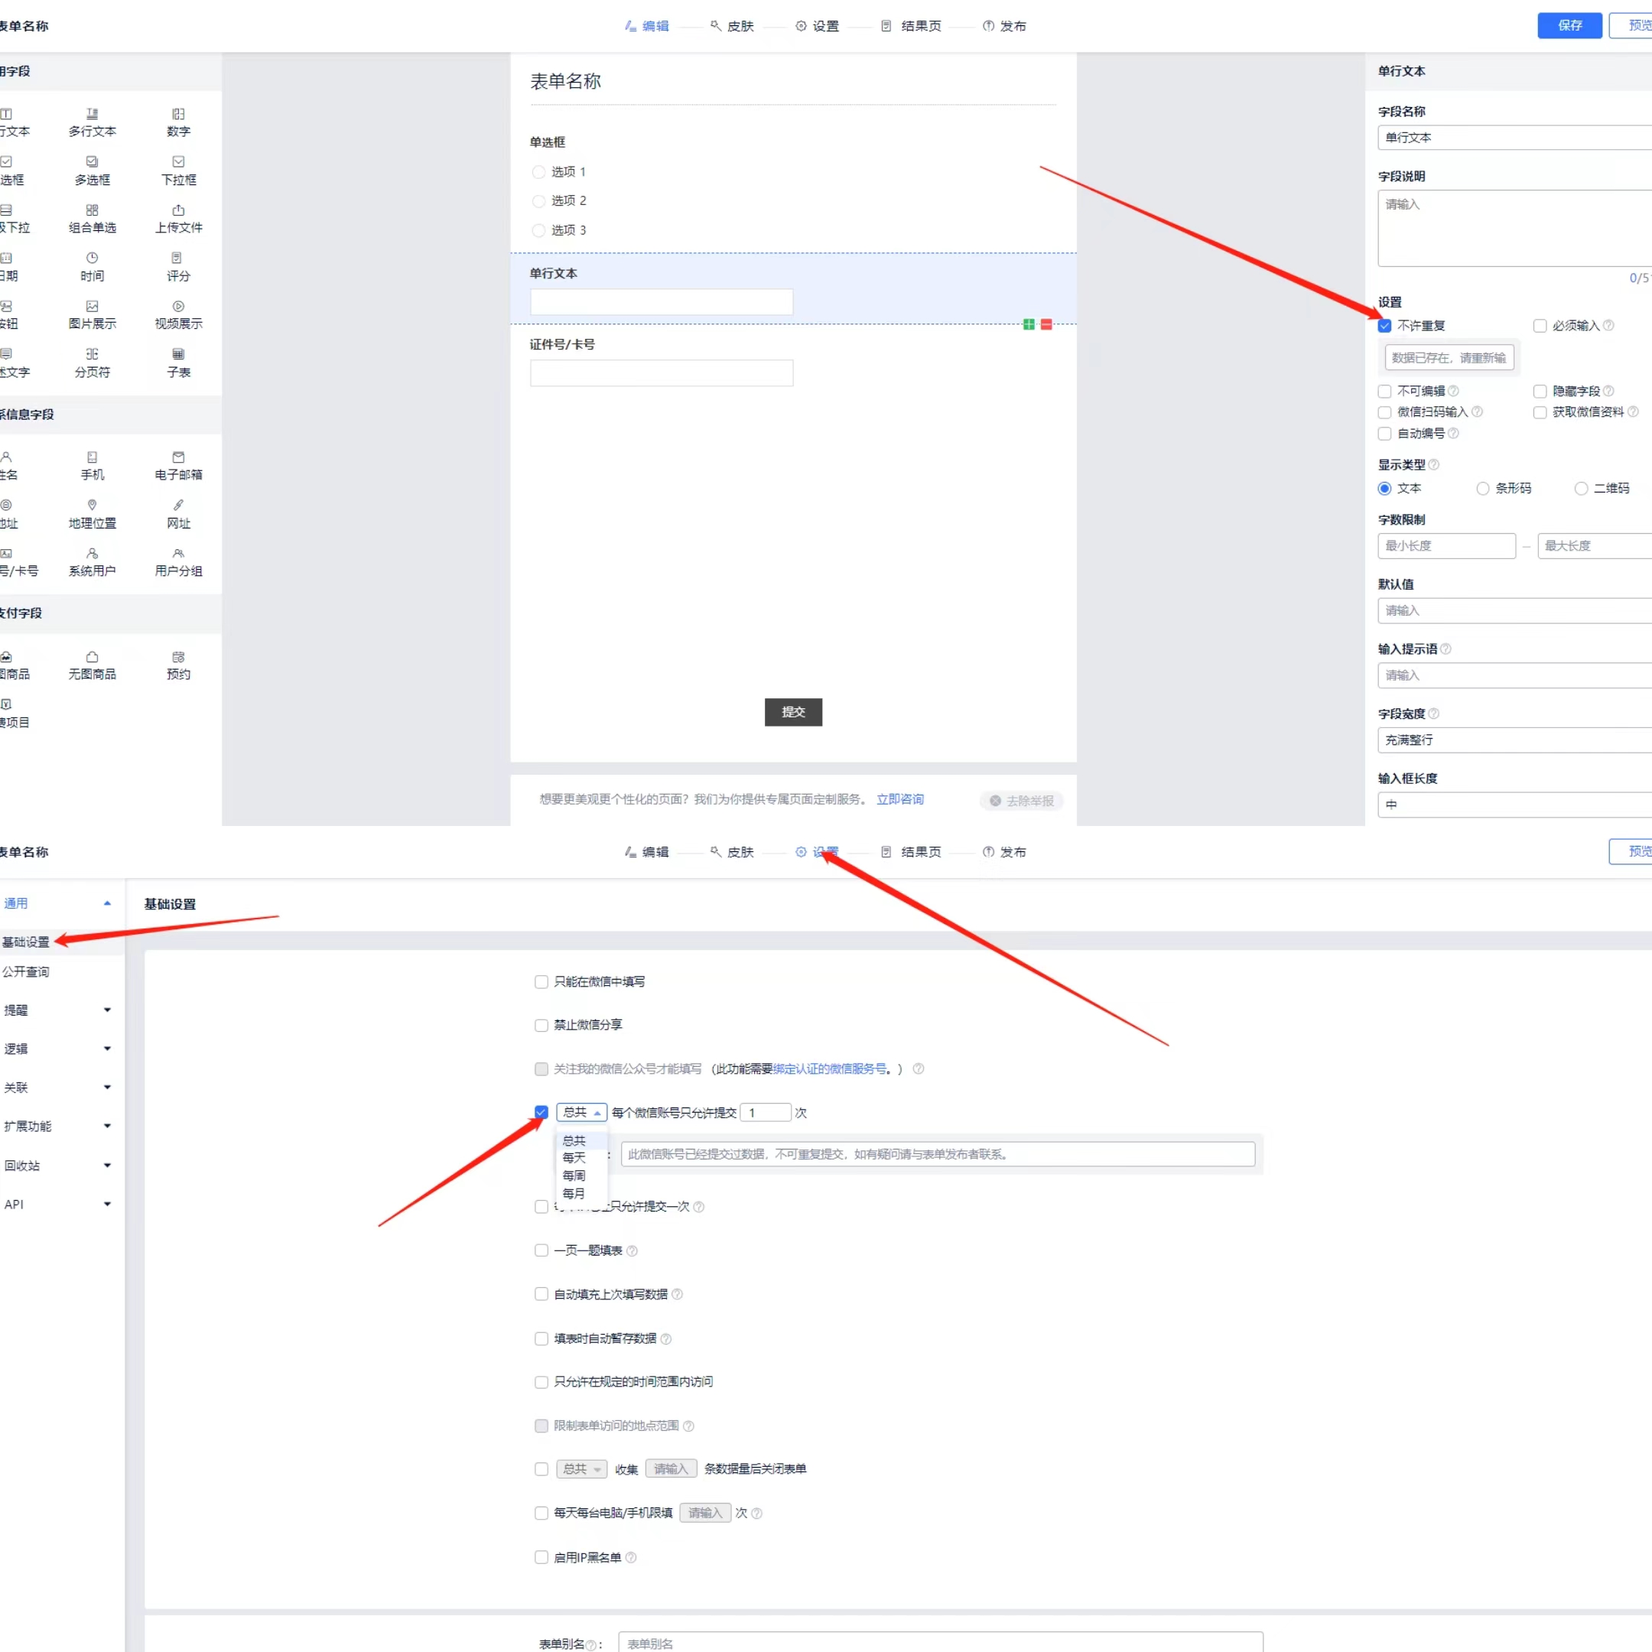
Task: Click the red remove field icon
Action: 1046,324
